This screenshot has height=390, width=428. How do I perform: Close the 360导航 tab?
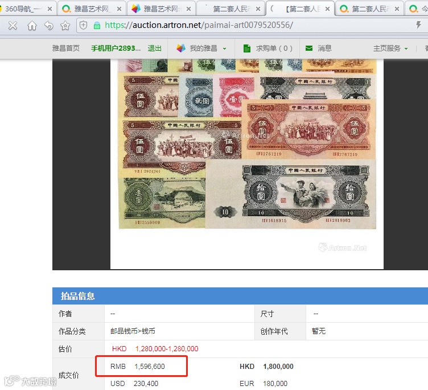pyautogui.click(x=50, y=9)
